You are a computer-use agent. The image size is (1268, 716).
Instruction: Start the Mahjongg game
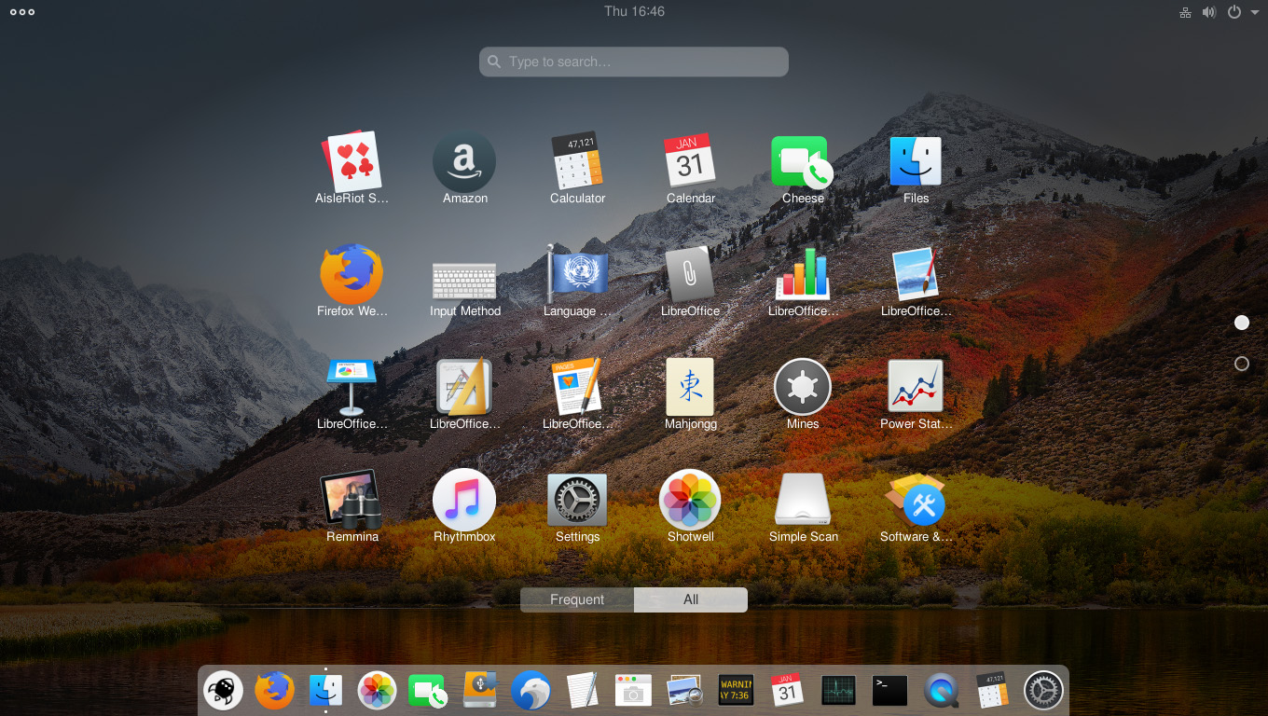click(x=690, y=388)
